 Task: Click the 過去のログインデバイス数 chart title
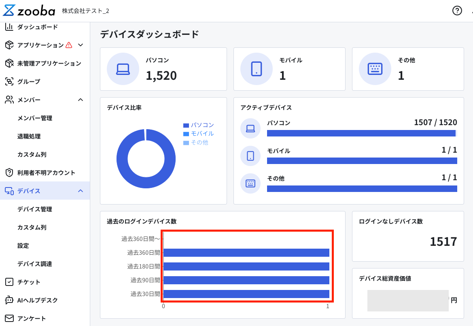(x=142, y=221)
